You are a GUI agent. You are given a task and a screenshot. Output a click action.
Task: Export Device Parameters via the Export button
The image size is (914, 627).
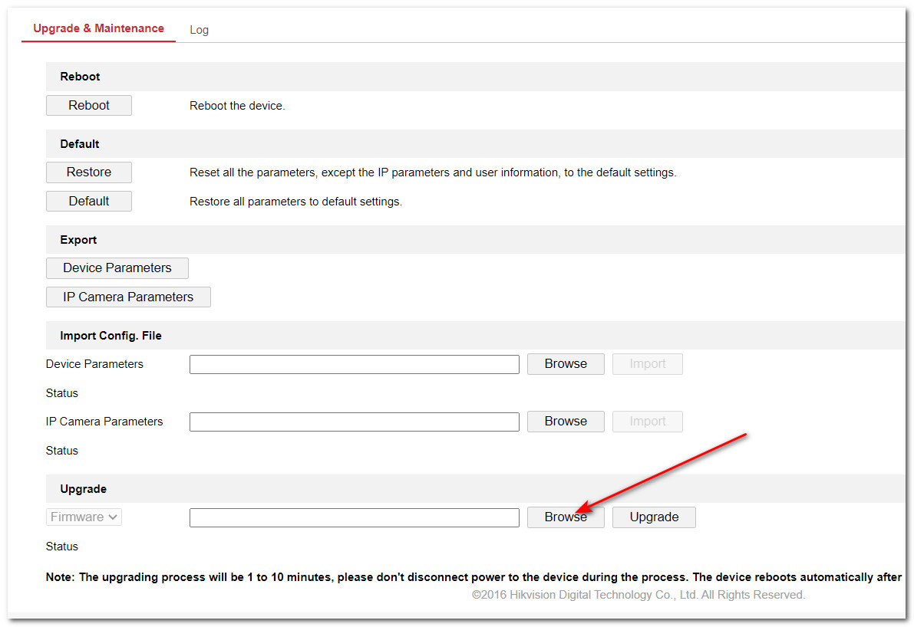point(117,268)
